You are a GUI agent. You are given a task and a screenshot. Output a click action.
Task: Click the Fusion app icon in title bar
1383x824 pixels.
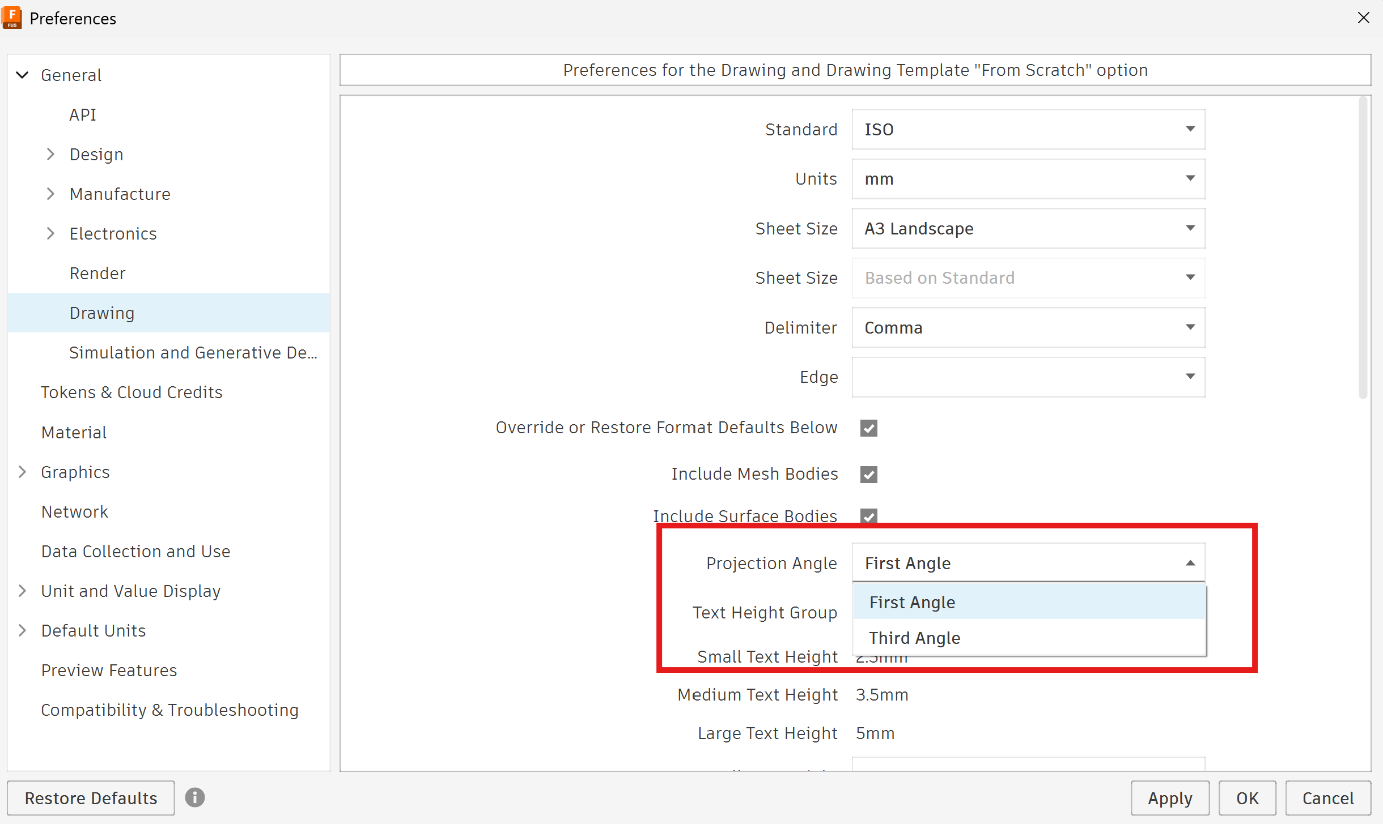(12, 18)
